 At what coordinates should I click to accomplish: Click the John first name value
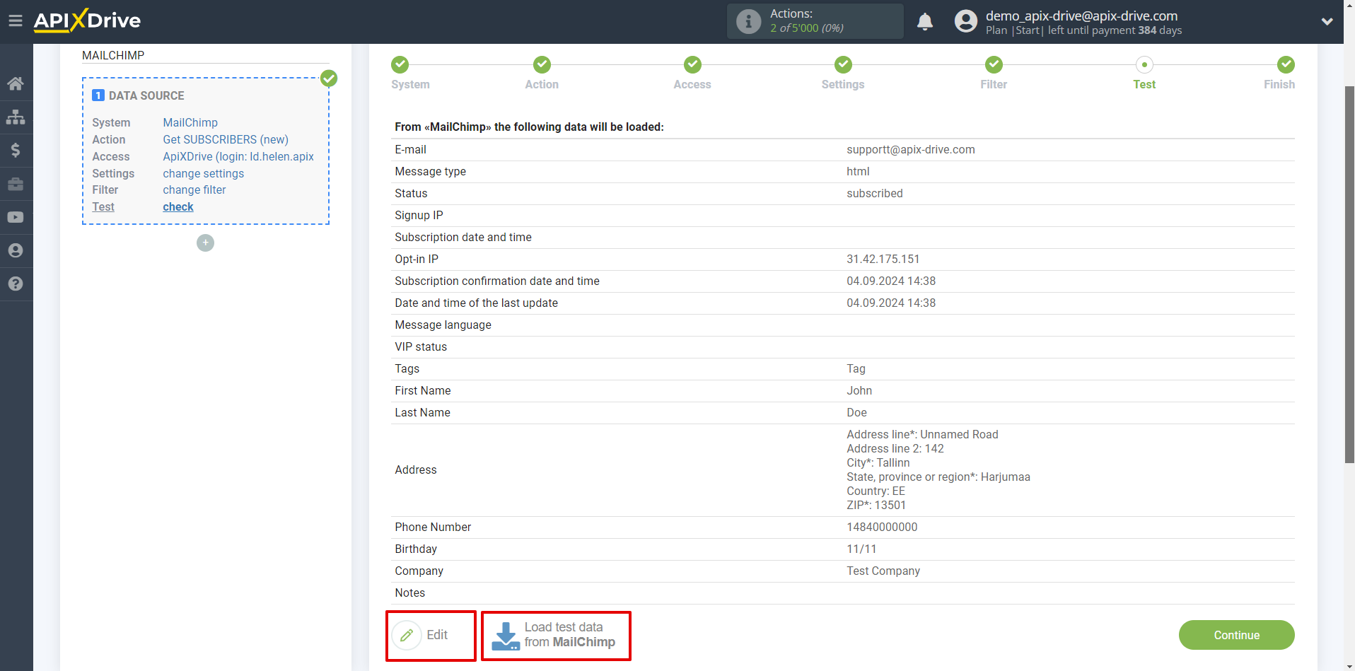pyautogui.click(x=859, y=390)
